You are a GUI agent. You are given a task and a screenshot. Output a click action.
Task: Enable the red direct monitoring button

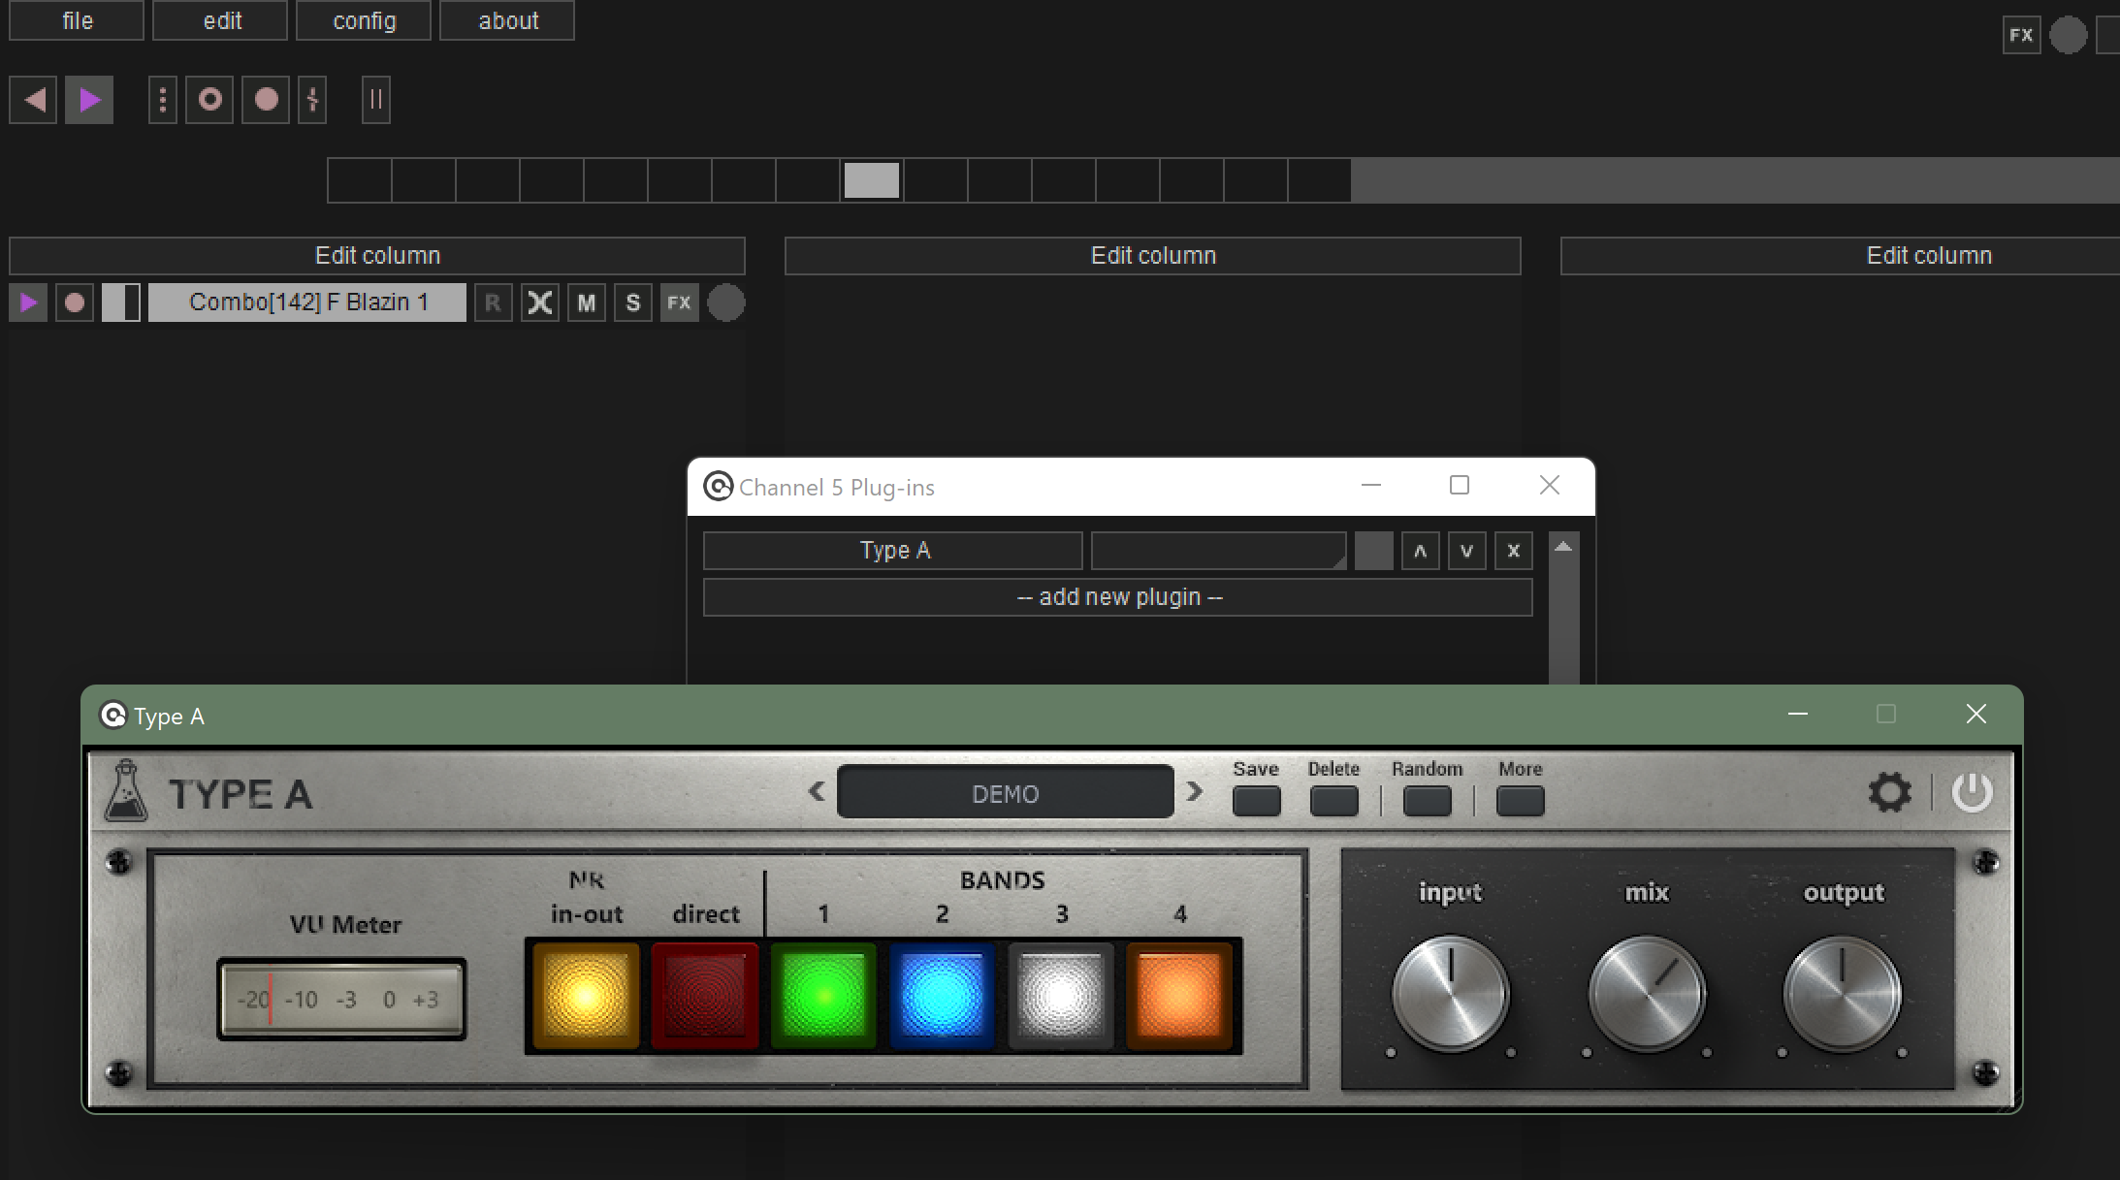tap(703, 995)
